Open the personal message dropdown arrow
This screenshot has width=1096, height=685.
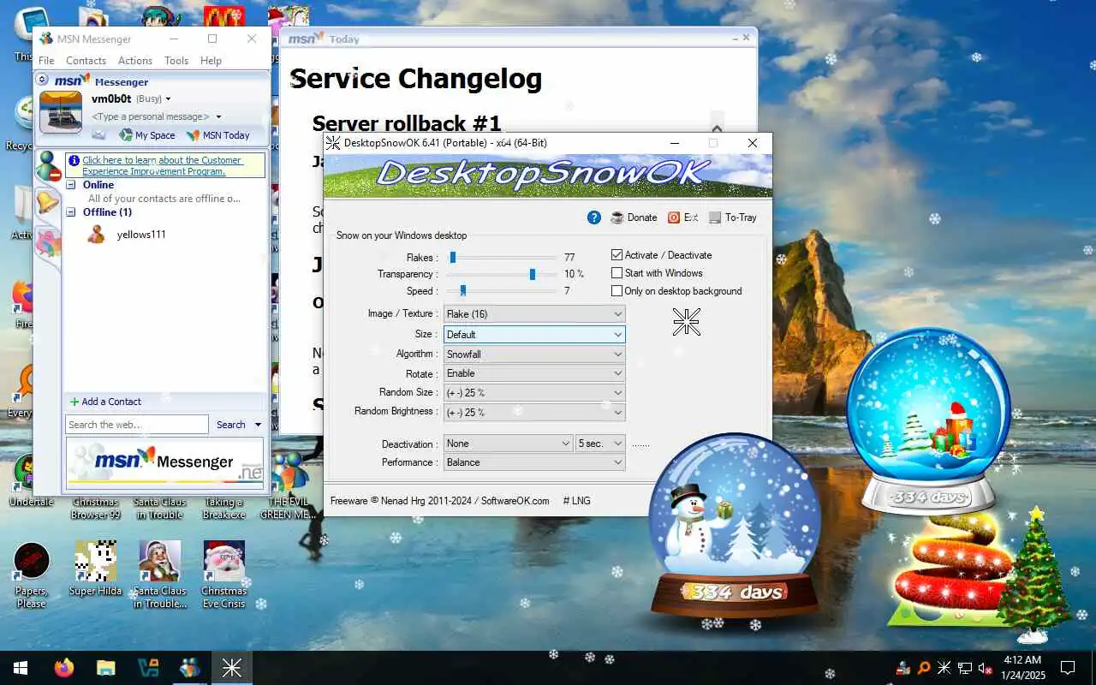[x=219, y=117]
